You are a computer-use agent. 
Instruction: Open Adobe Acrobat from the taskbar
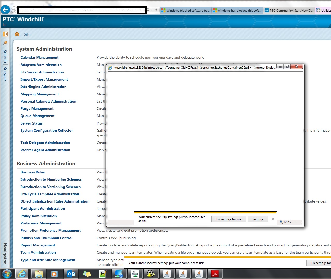(x=215, y=274)
